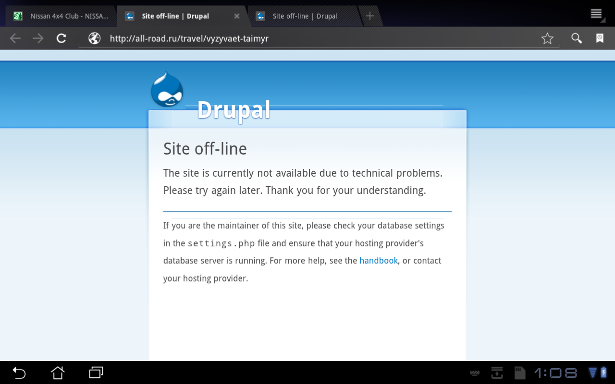Viewport: 615px width, 384px height.
Task: Go back to the previous page
Action: [x=15, y=38]
